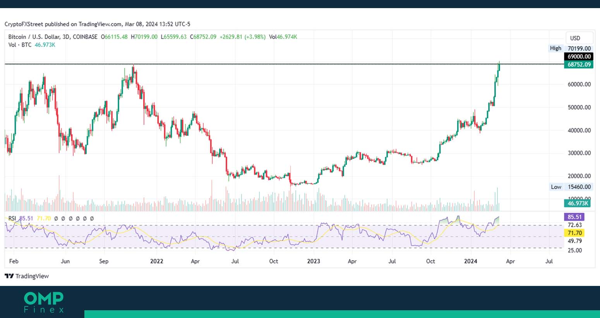Click the Jun label on time axis
The width and height of the screenshot is (600, 318).
pyautogui.click(x=65, y=261)
